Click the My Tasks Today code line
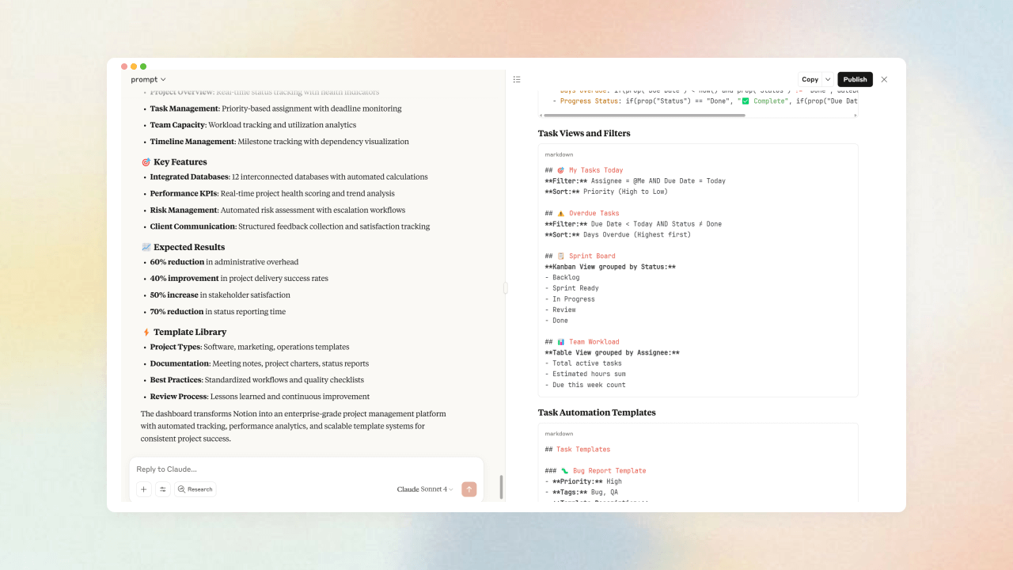Viewport: 1013px width, 570px height. tap(584, 170)
